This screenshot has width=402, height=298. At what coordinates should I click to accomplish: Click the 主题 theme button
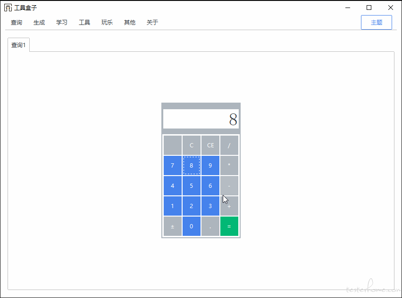(x=377, y=23)
